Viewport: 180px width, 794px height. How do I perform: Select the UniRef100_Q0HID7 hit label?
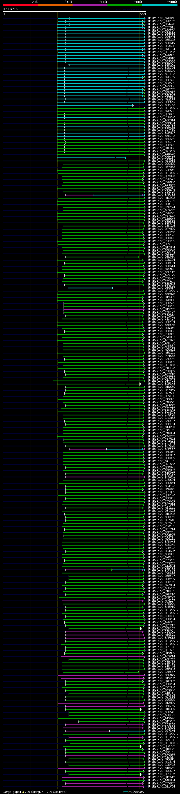point(161,628)
